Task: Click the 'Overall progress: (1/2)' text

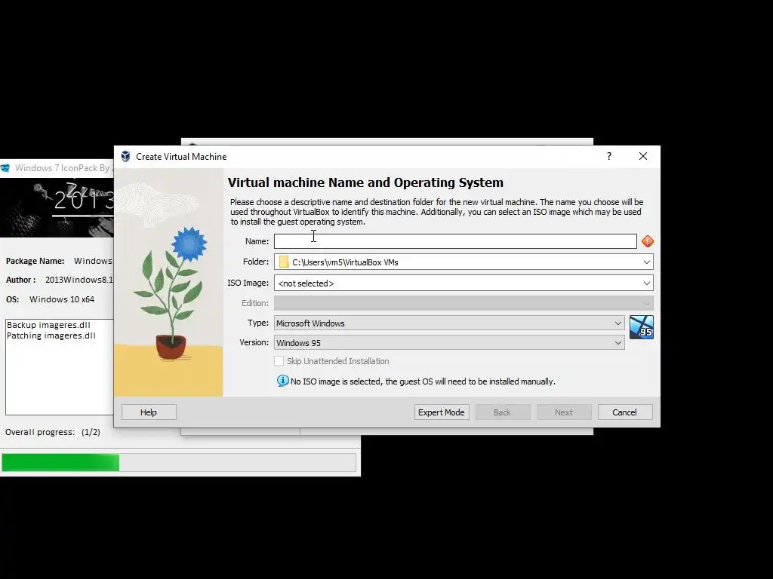Action: pyautogui.click(x=53, y=432)
